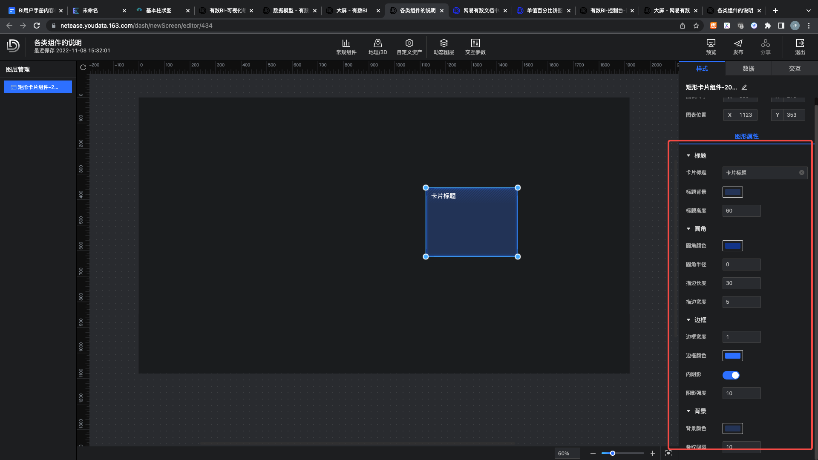Open the 动态图层 dynamic layers panel

click(444, 47)
